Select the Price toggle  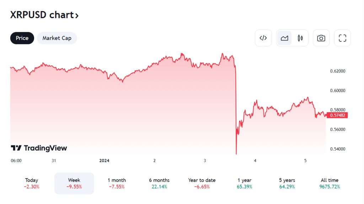click(x=22, y=38)
